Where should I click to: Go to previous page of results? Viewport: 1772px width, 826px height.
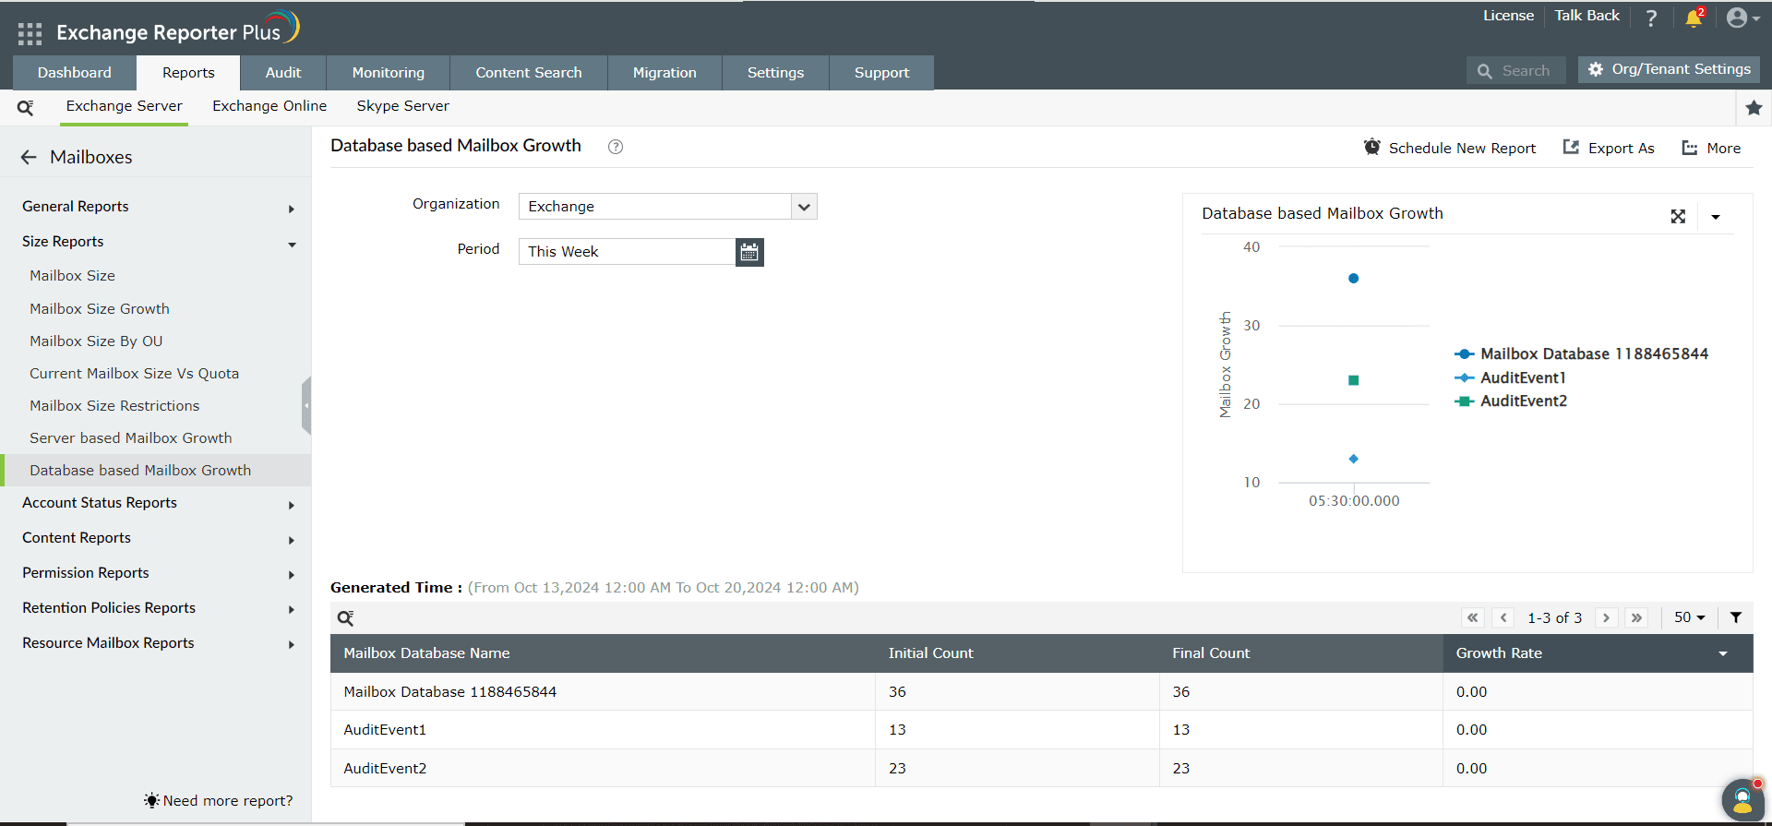point(1503,617)
